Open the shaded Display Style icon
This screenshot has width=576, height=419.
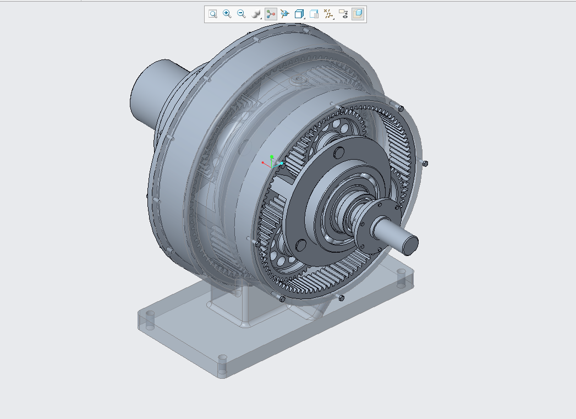256,14
